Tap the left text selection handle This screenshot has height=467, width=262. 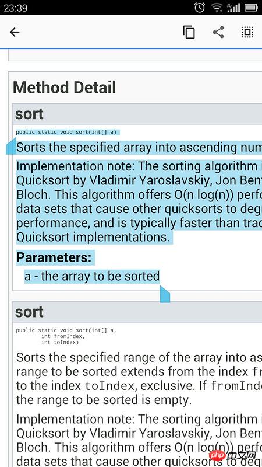pyautogui.click(x=11, y=147)
